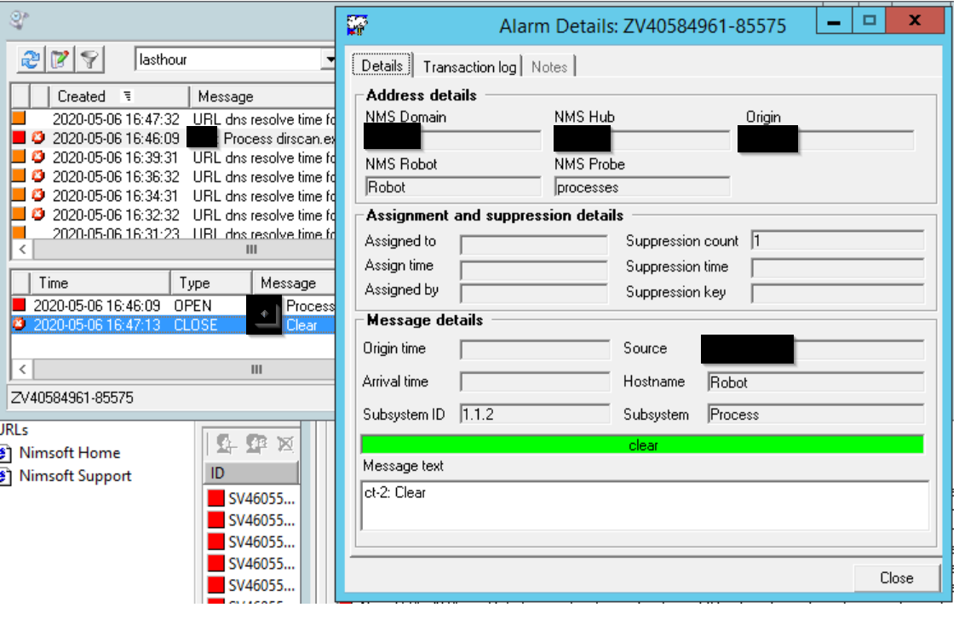This screenshot has width=959, height=619.
Task: Switch to the Transaction log tab
Action: coord(469,66)
